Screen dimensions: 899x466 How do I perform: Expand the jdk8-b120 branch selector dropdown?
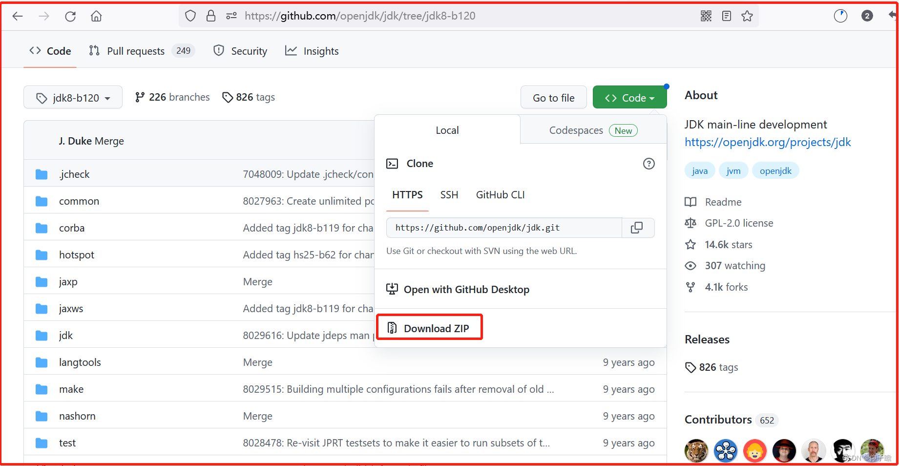(x=73, y=98)
